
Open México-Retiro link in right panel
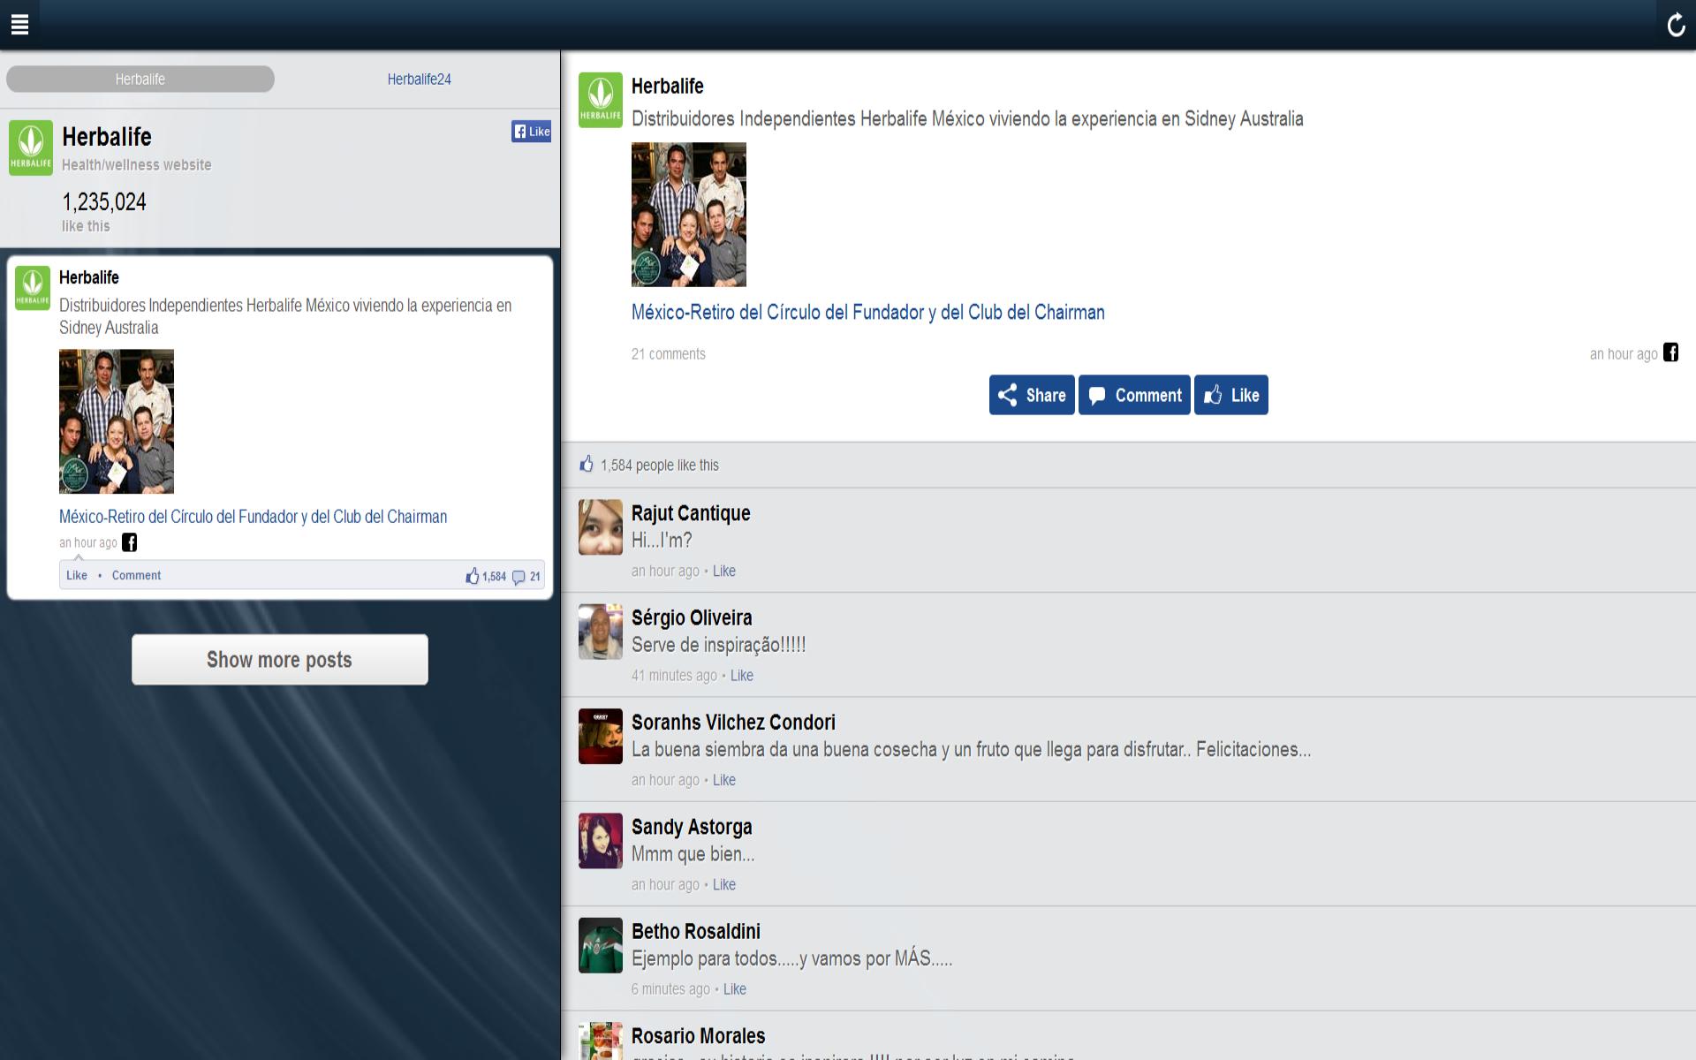(867, 313)
